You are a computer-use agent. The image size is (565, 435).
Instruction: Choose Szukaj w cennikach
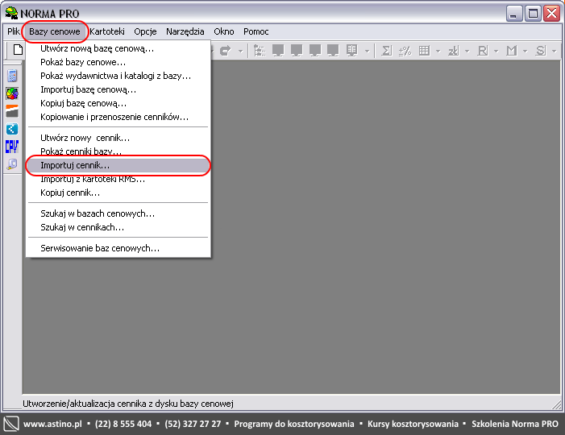[x=118, y=227]
